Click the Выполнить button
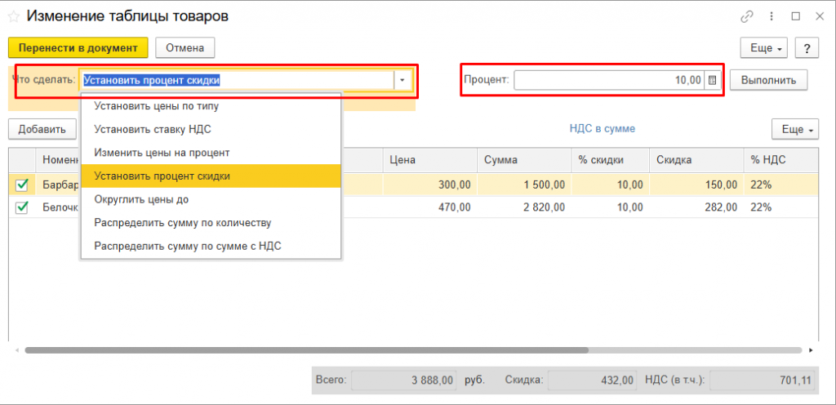The height and width of the screenshot is (405, 836). point(768,81)
